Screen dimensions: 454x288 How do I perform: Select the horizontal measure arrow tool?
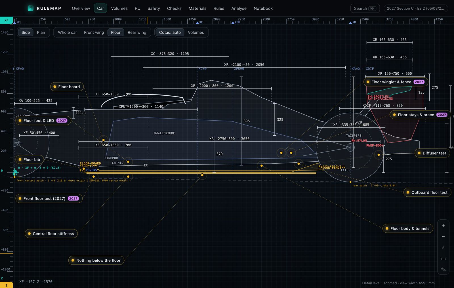(x=443, y=259)
